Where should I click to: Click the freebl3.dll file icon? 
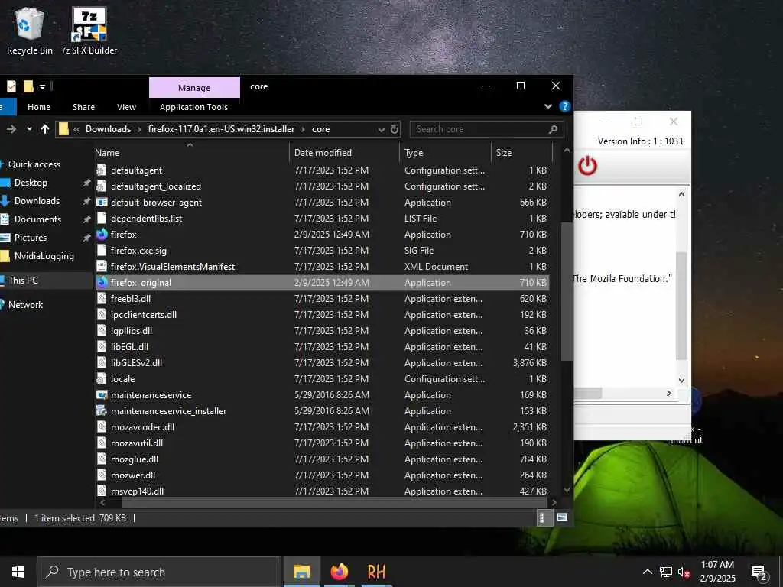(x=102, y=299)
